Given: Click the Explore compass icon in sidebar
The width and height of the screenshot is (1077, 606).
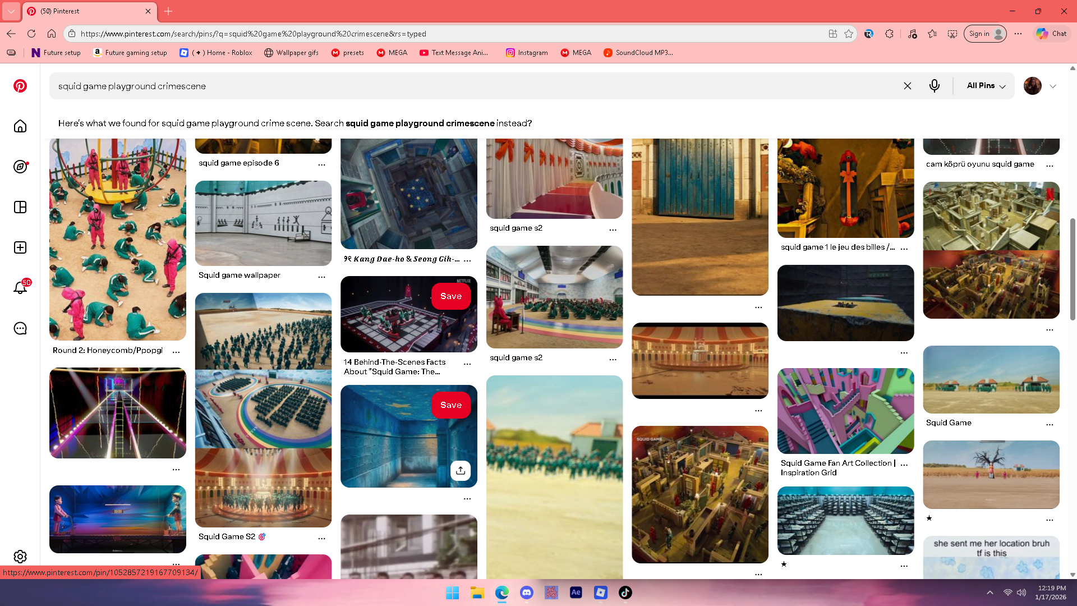Looking at the screenshot, I should pos(20,167).
